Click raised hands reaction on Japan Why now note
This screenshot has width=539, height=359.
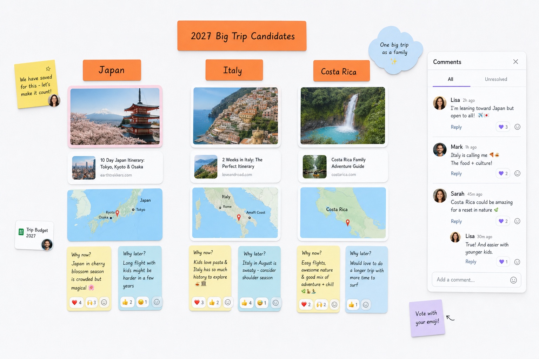(91, 302)
